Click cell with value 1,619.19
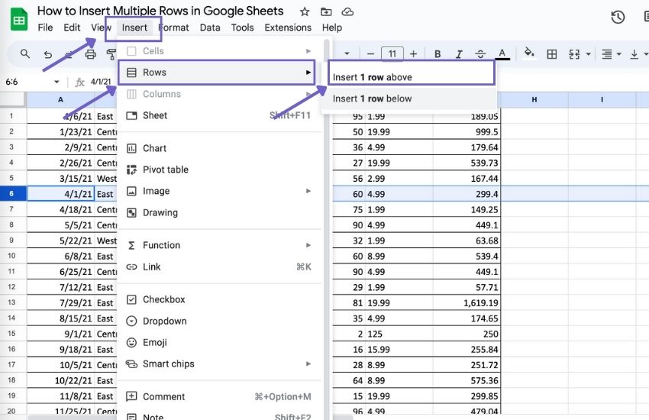649x420 pixels. pyautogui.click(x=467, y=303)
